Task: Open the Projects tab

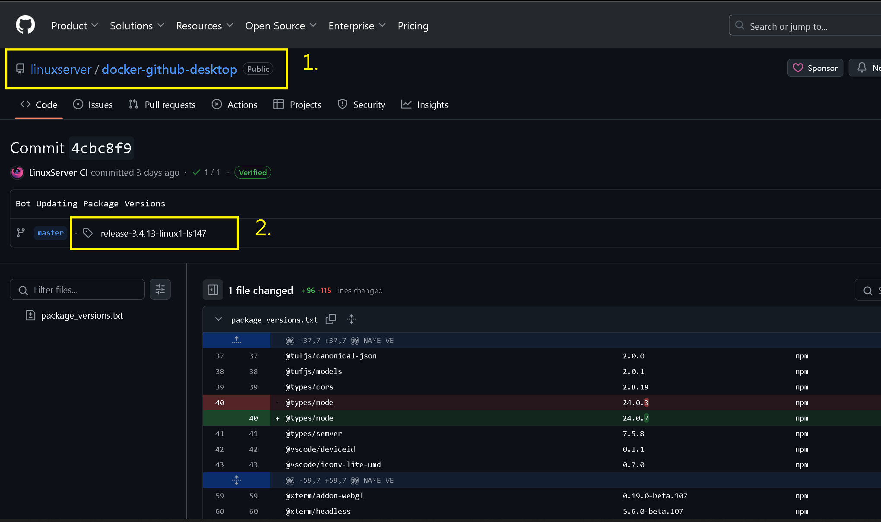Action: [298, 104]
